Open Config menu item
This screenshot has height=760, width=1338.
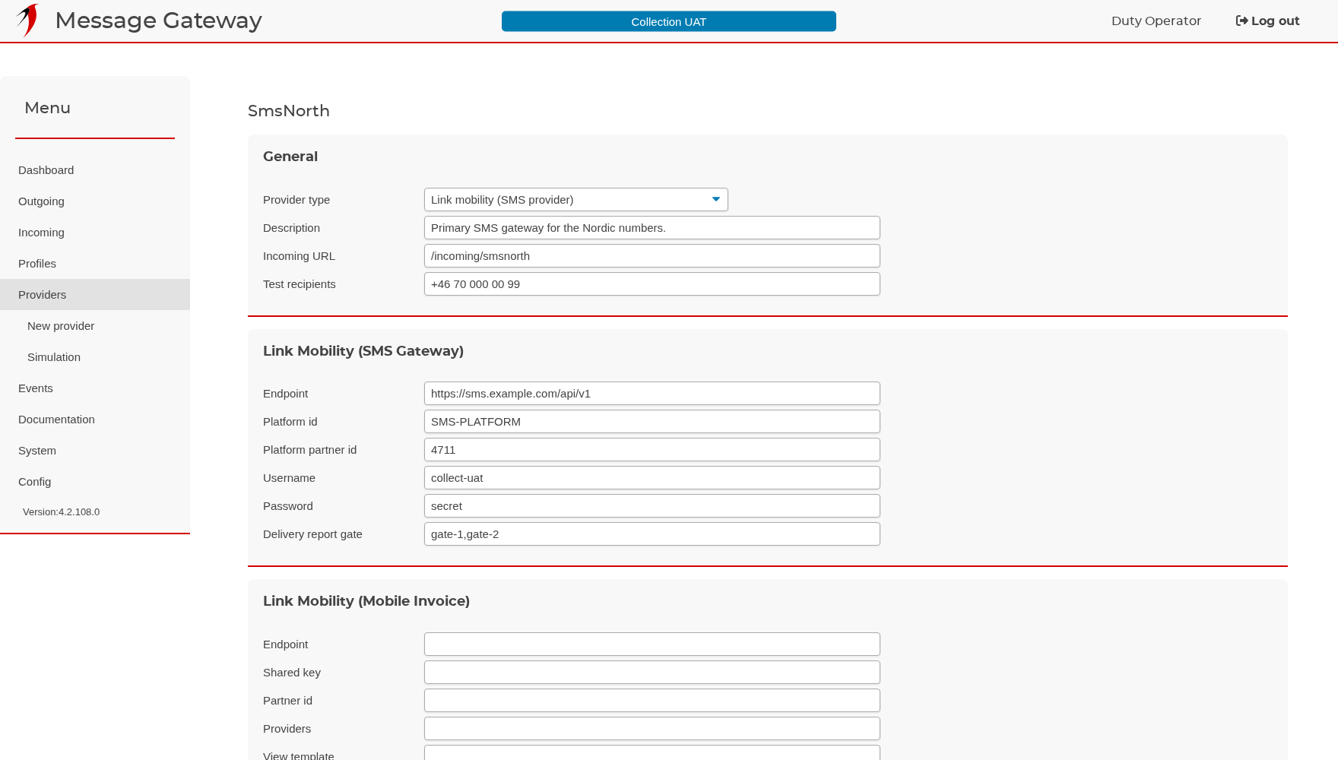click(x=95, y=482)
